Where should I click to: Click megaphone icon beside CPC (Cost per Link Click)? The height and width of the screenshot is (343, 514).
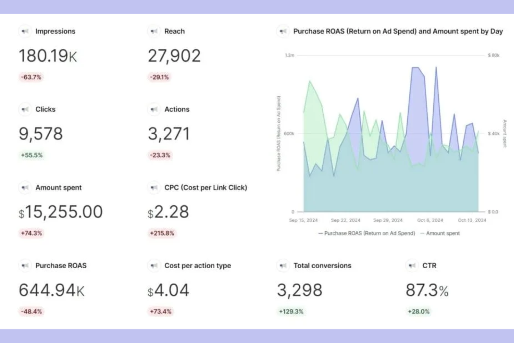154,188
